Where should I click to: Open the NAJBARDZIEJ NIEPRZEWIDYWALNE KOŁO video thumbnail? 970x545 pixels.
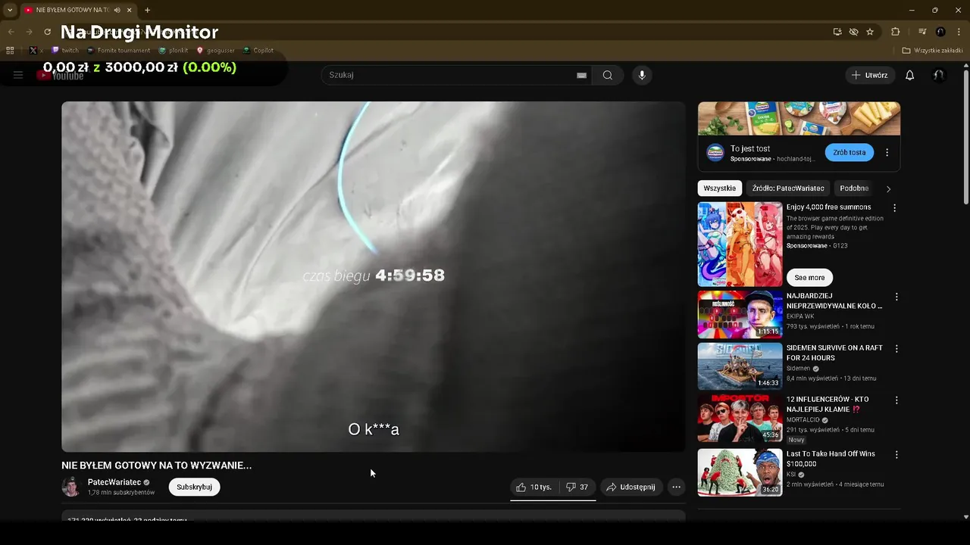[x=740, y=314]
